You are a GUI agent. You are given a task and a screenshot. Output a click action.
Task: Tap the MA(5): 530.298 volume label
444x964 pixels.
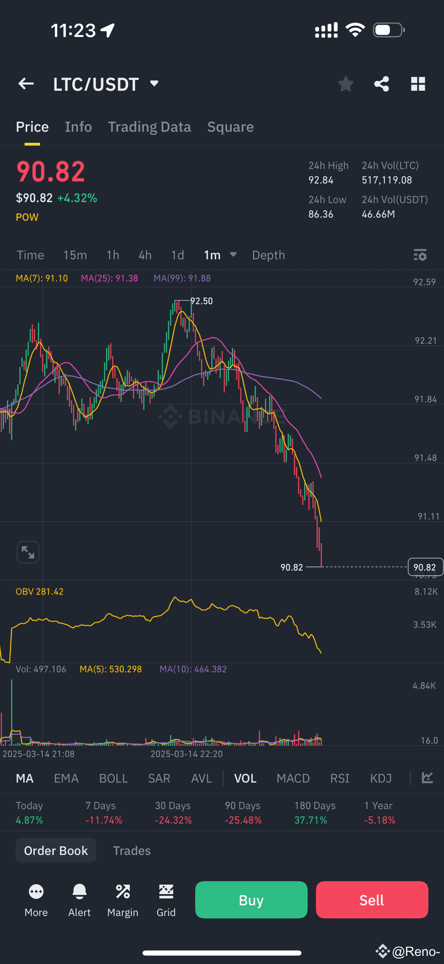click(x=111, y=669)
